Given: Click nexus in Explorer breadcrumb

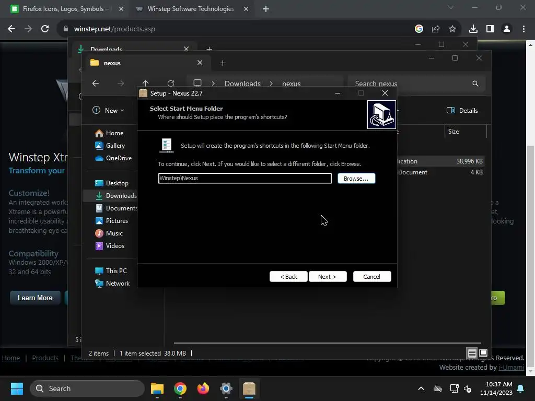Looking at the screenshot, I should pyautogui.click(x=292, y=84).
